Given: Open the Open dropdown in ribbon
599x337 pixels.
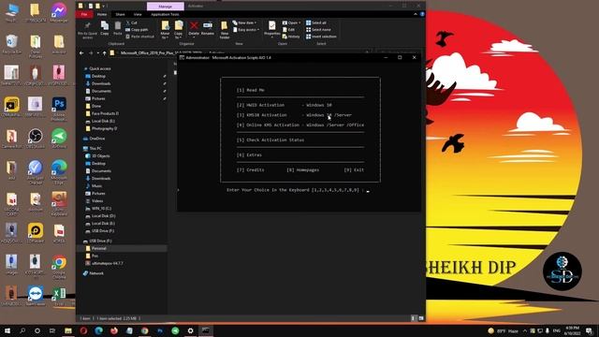Looking at the screenshot, I should click(x=291, y=22).
